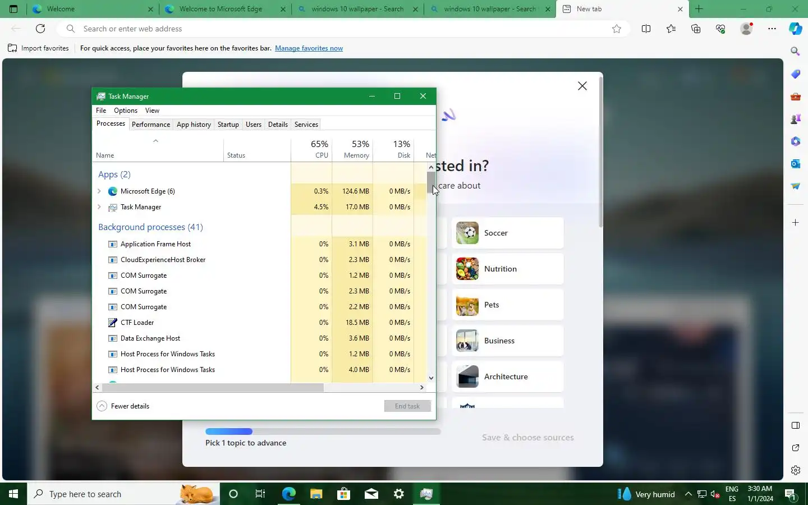
Task: Click scroll down arrow in process list
Action: [431, 378]
